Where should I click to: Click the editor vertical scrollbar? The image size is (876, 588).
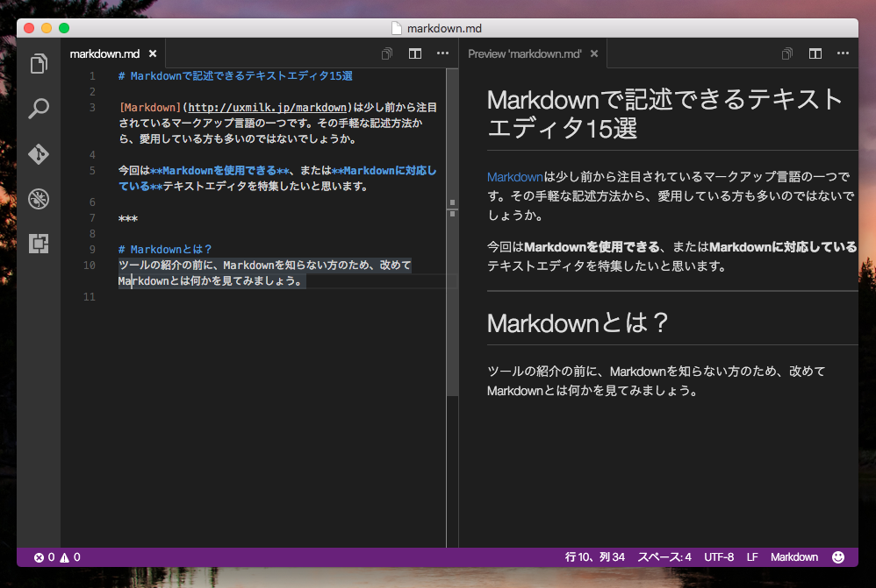pos(452,263)
